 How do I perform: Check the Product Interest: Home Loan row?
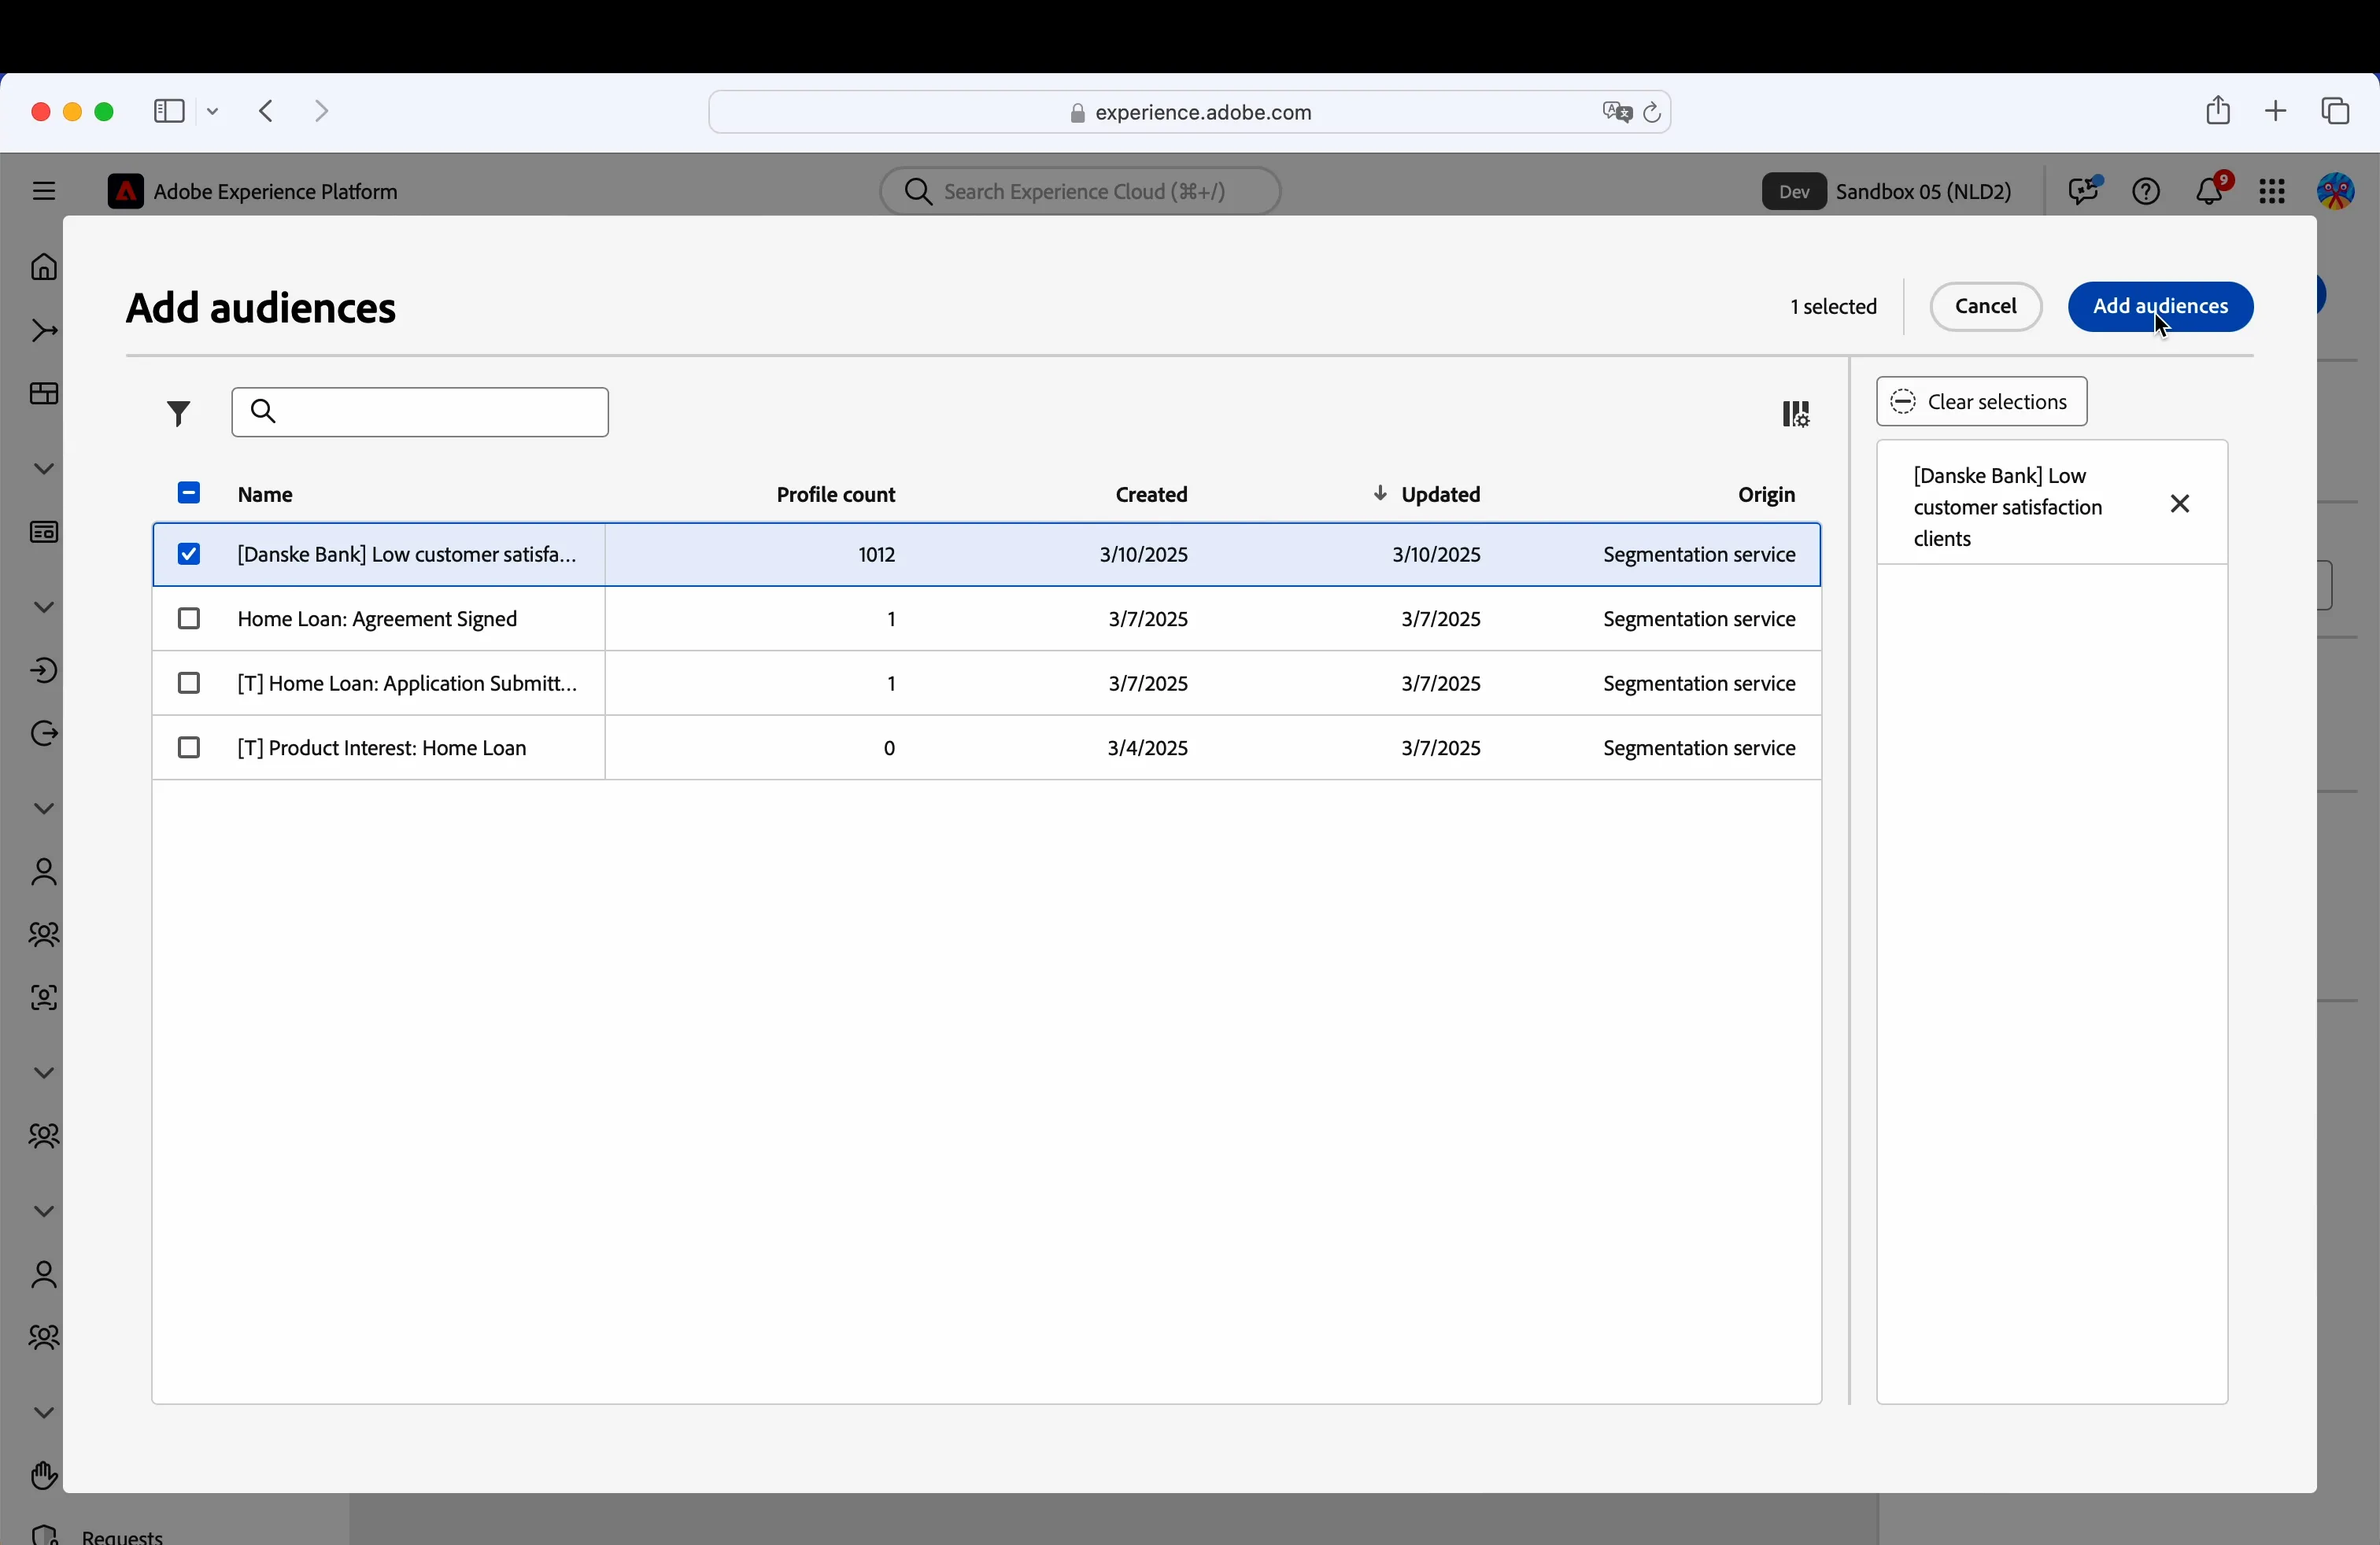[189, 749]
